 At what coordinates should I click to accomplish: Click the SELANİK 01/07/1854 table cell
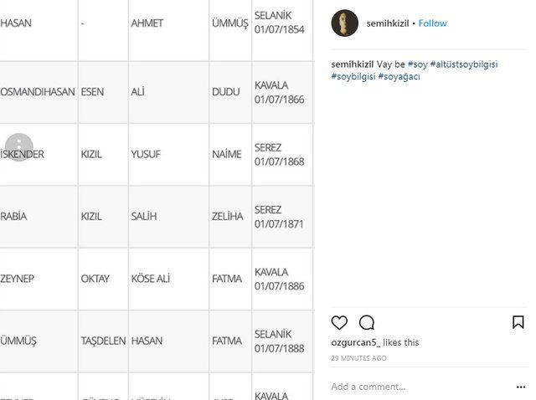(279, 23)
